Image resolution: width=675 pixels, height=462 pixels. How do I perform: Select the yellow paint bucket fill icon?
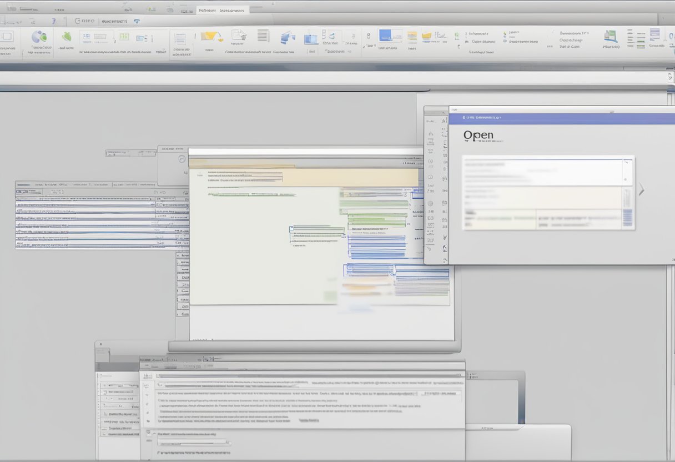coord(209,37)
